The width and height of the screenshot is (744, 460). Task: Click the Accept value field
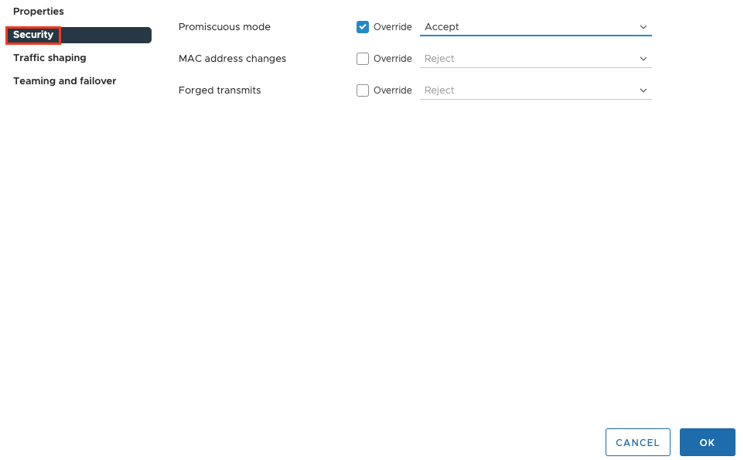[x=464, y=26]
